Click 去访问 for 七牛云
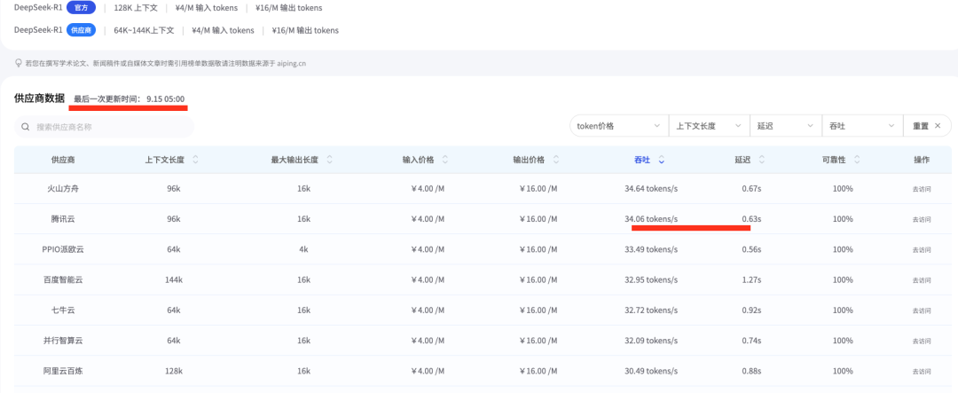This screenshot has height=393, width=958. [x=922, y=310]
